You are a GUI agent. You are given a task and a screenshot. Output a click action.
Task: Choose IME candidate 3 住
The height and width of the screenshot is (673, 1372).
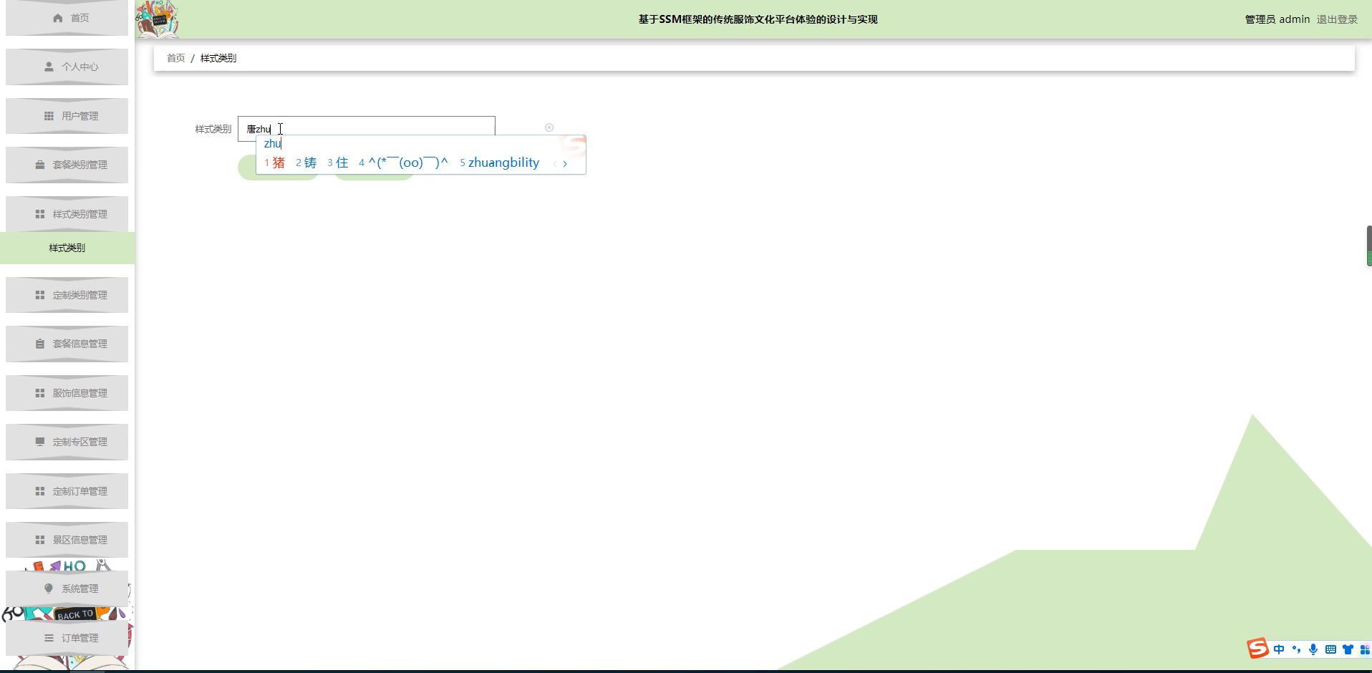337,163
